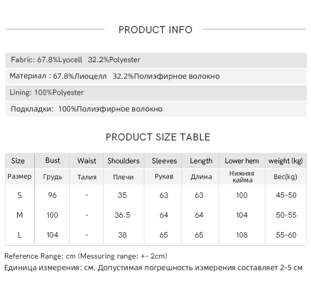The height and width of the screenshot is (283, 311).
Task: Click the Bust column header
Action: click(53, 160)
